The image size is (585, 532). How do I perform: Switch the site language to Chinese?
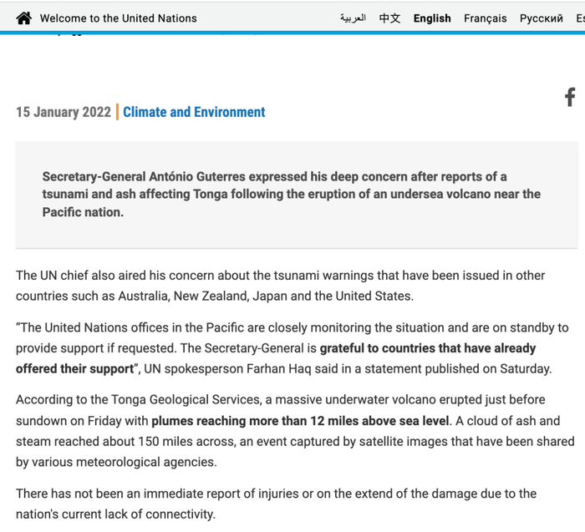pyautogui.click(x=389, y=18)
